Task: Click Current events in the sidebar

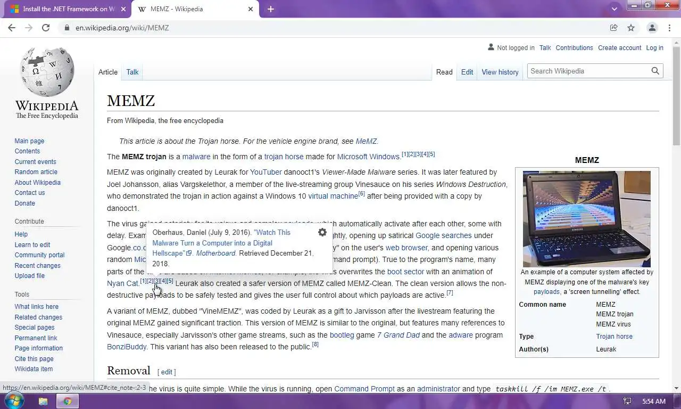Action: coord(35,162)
